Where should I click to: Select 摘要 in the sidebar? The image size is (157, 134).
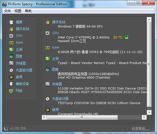point(19,22)
